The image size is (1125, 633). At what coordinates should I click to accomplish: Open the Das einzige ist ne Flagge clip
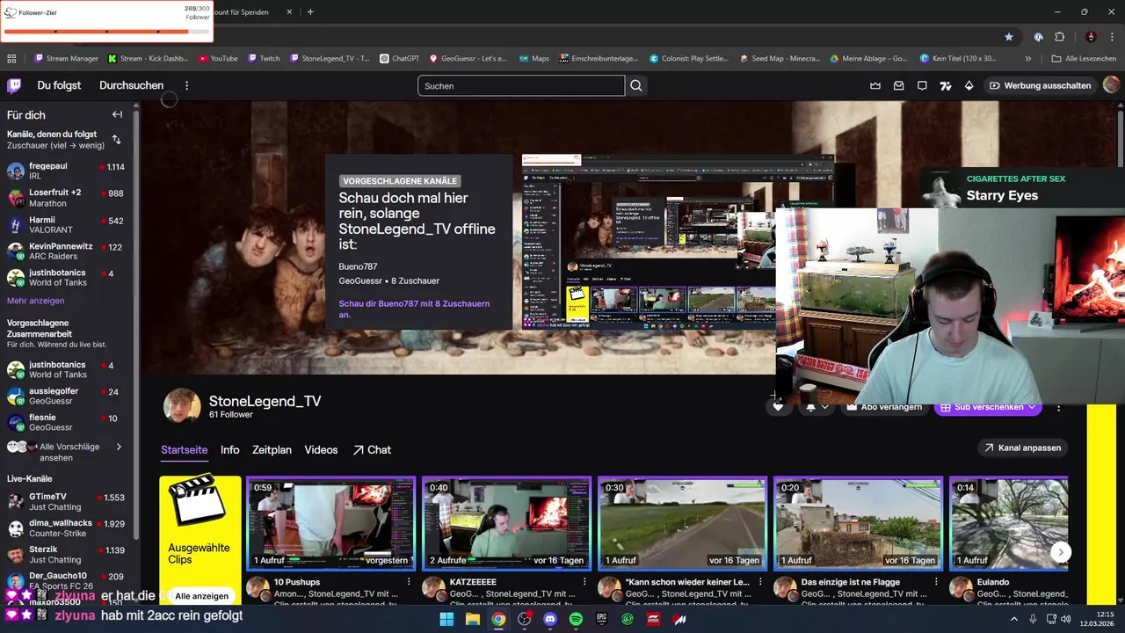[x=858, y=523]
